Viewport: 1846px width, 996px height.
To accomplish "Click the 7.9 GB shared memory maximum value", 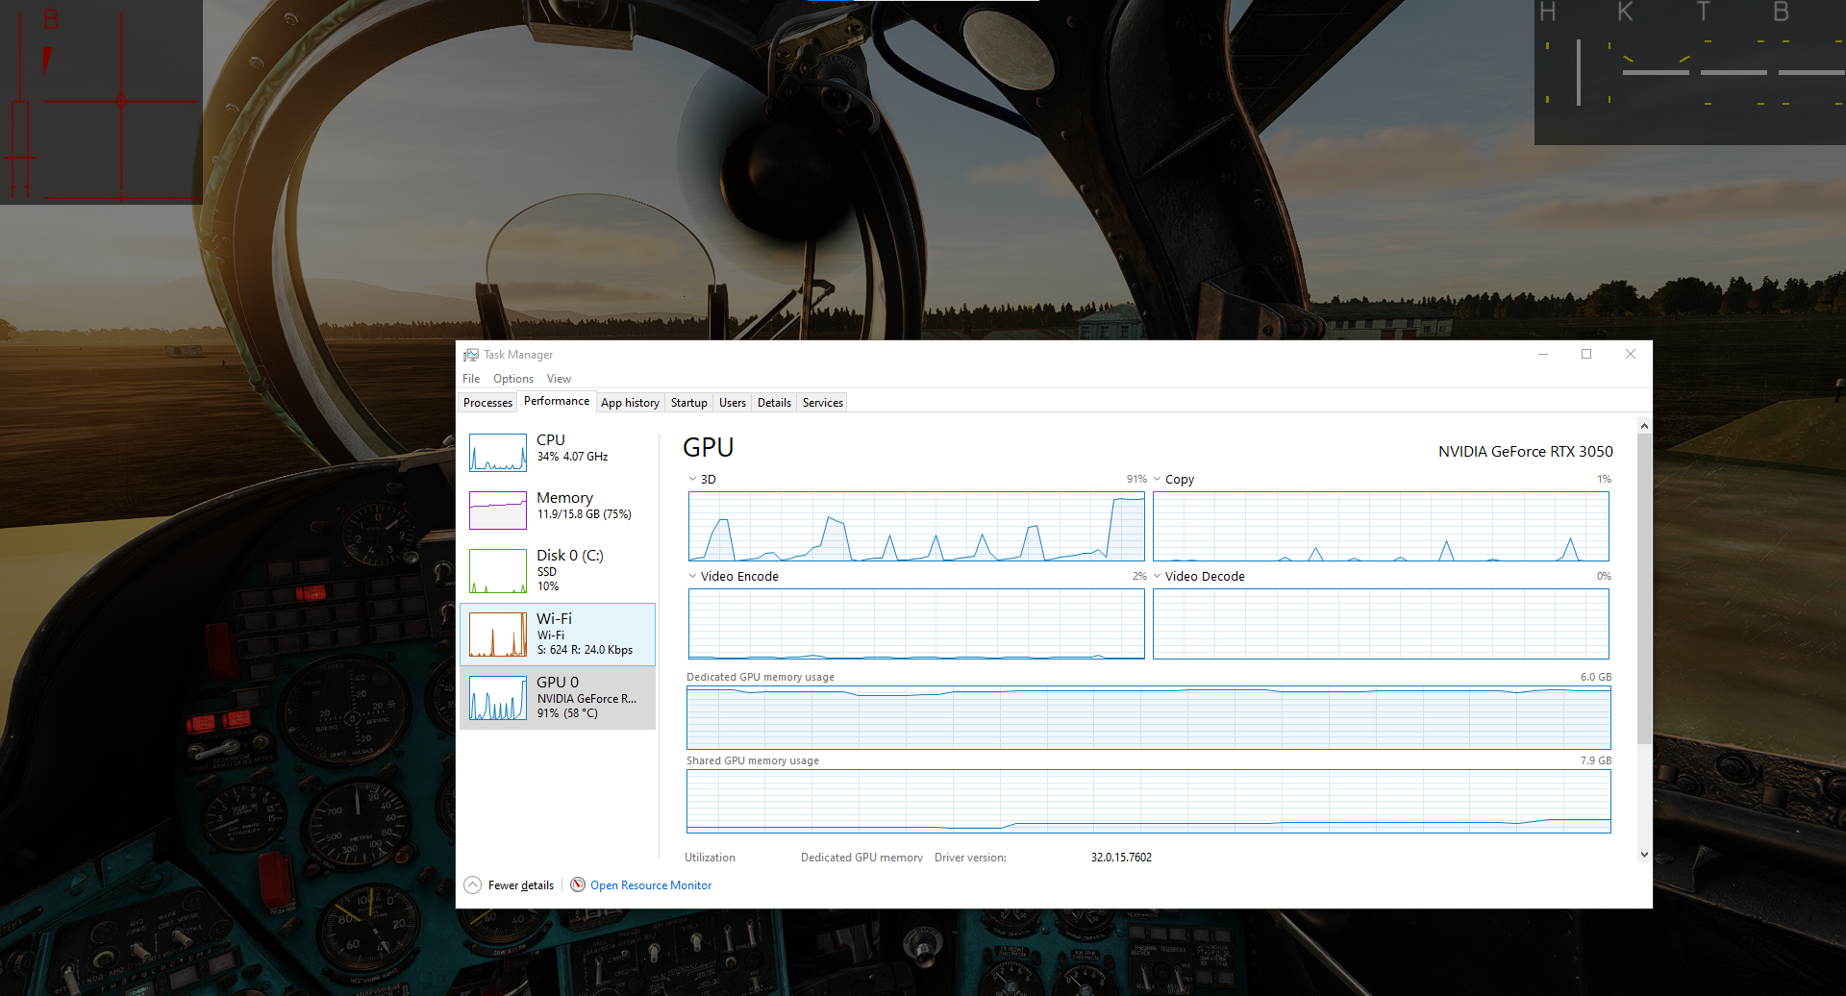I will (1595, 760).
